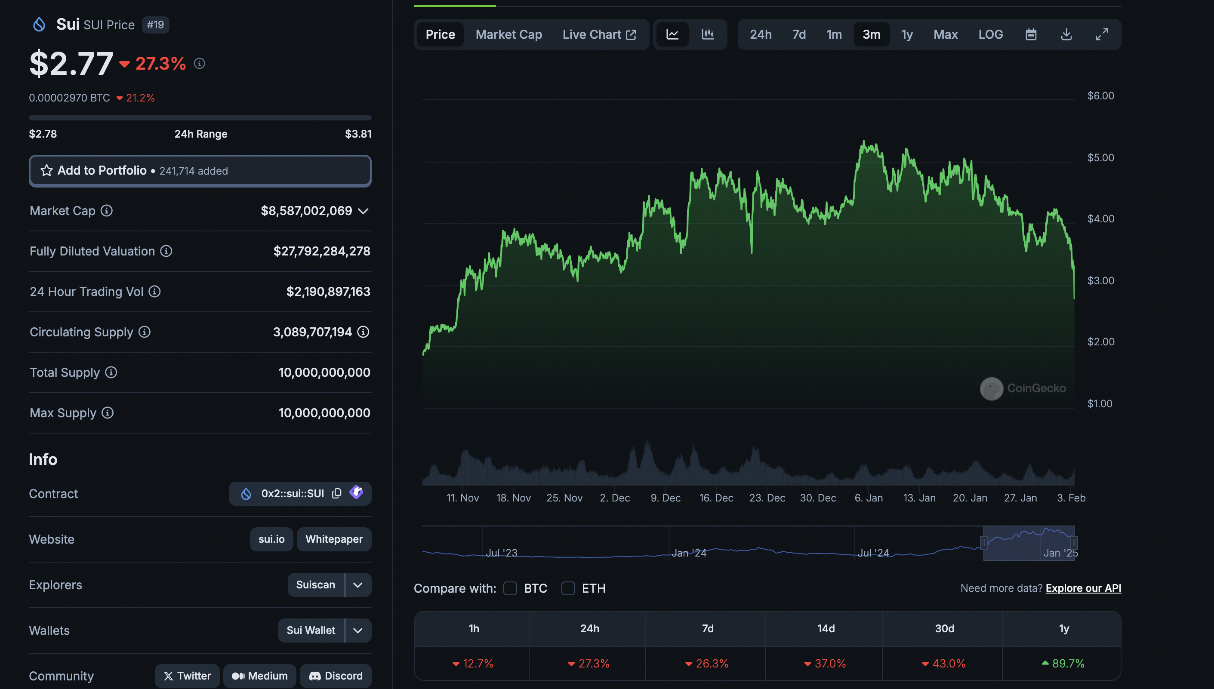Click the droplet icon in the Contract chip

coord(246,494)
